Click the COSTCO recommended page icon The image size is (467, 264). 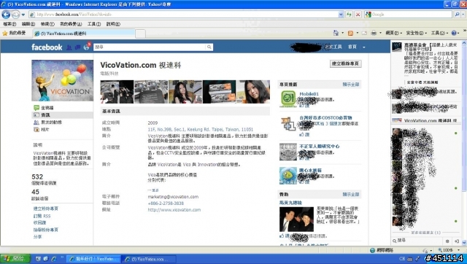click(288, 123)
